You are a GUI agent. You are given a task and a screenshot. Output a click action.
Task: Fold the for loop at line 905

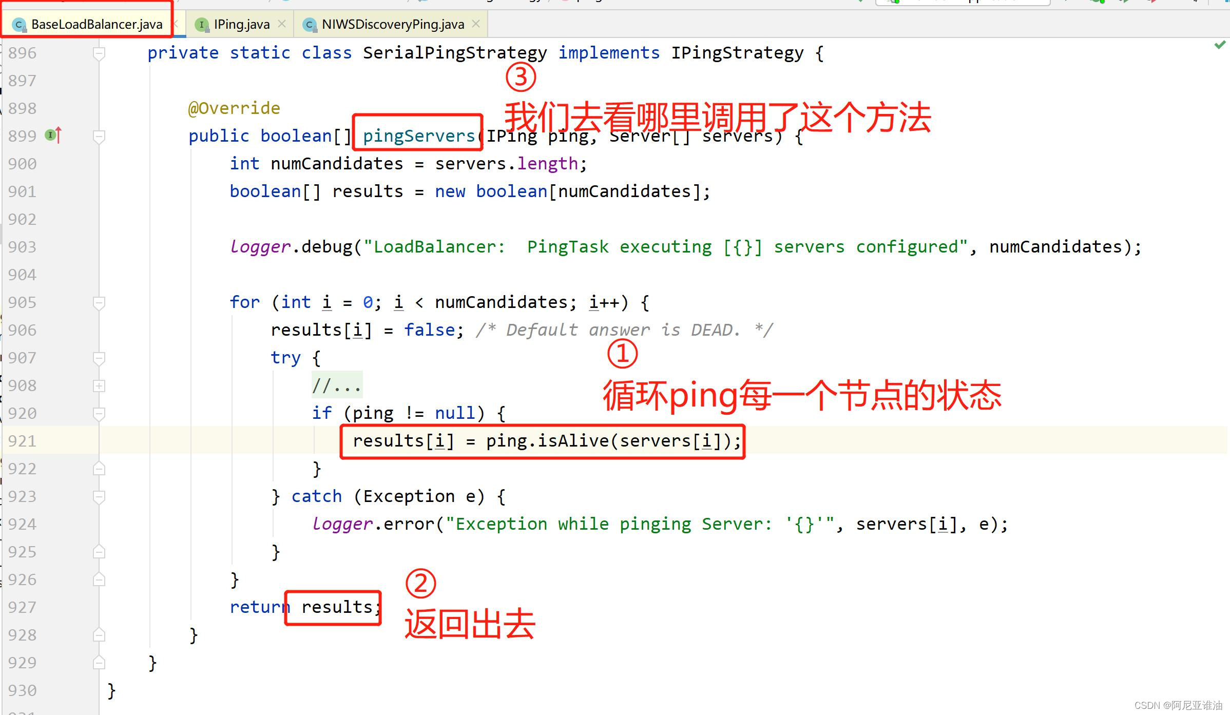(x=99, y=302)
